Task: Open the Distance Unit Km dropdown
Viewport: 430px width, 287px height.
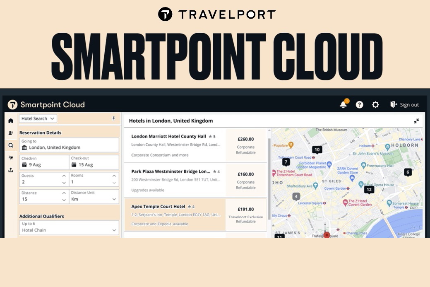Action: pyautogui.click(x=94, y=196)
